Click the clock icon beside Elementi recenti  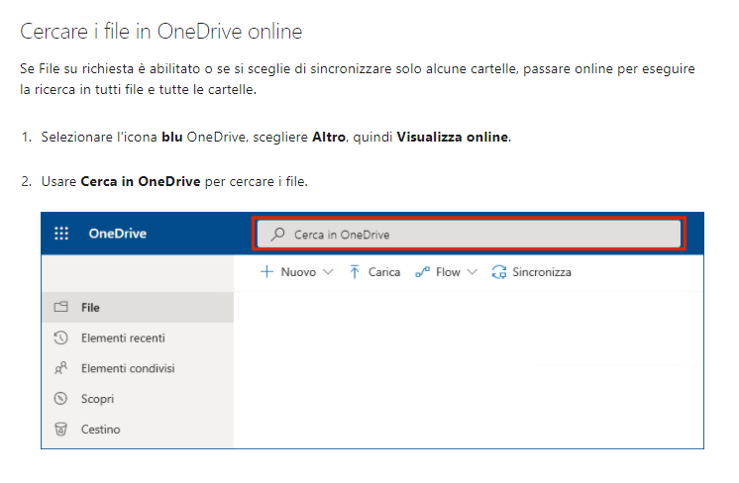pyautogui.click(x=60, y=338)
